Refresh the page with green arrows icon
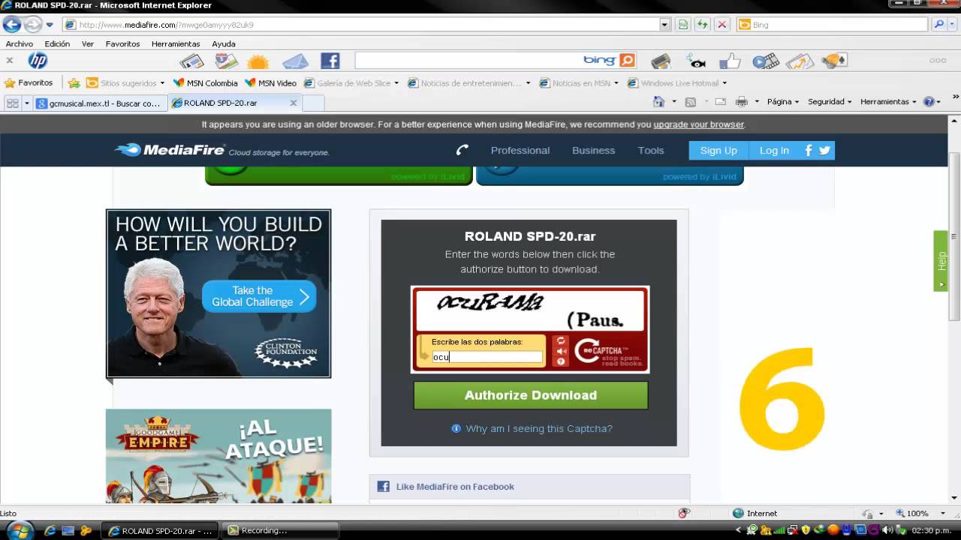The image size is (961, 540). click(x=702, y=25)
